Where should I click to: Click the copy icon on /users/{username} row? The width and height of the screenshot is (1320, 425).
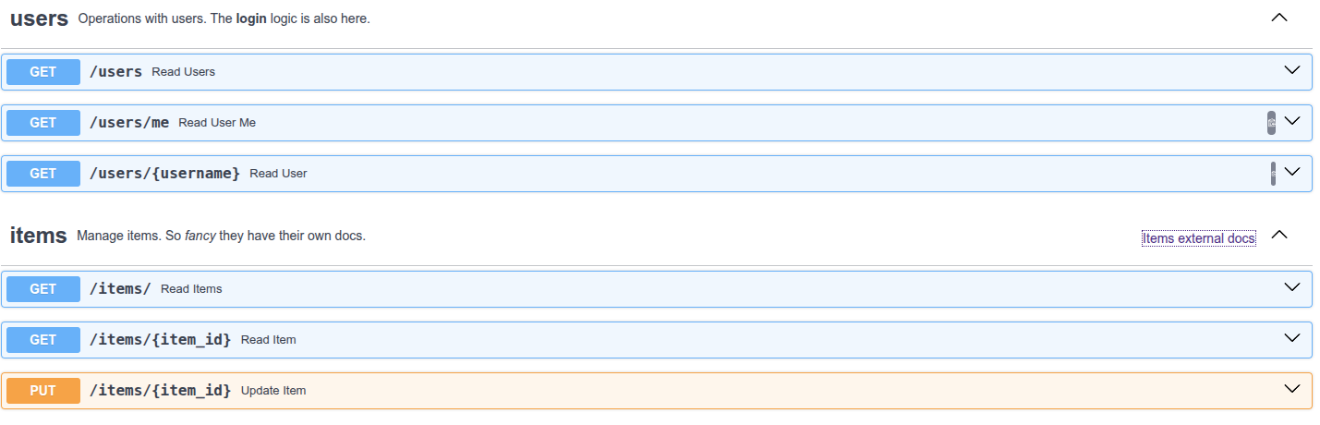(1273, 174)
